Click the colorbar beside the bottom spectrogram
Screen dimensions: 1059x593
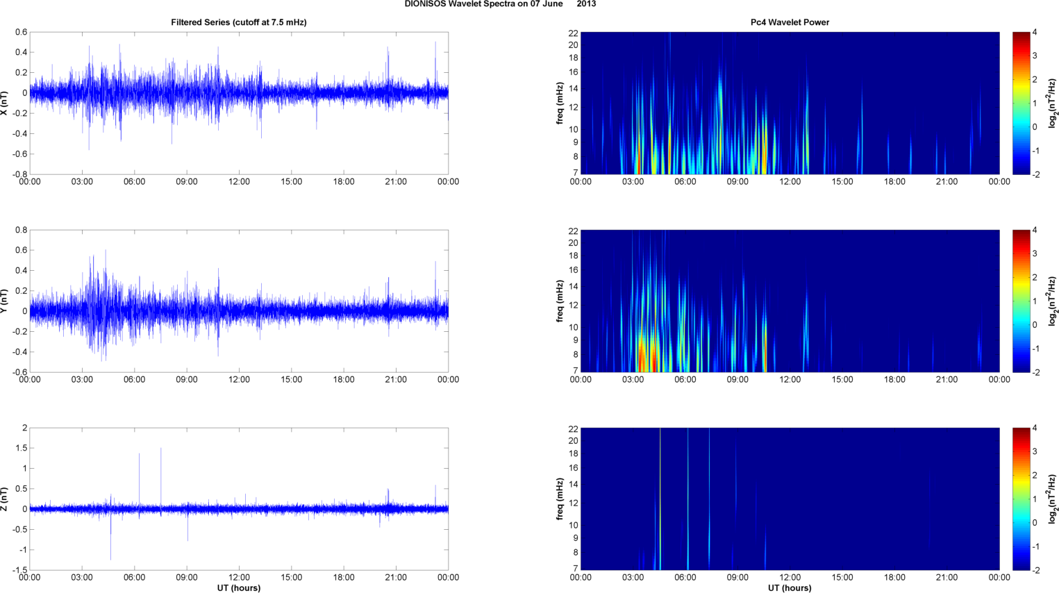1021,499
